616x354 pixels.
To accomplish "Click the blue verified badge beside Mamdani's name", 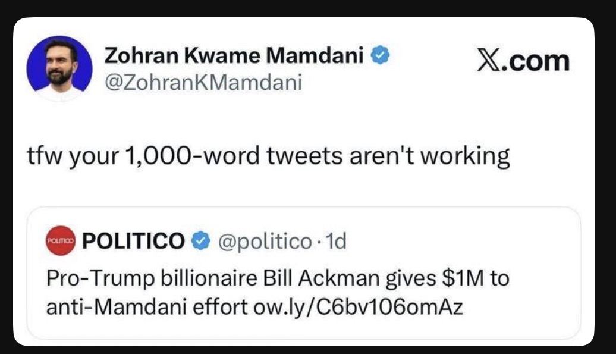I will point(381,56).
